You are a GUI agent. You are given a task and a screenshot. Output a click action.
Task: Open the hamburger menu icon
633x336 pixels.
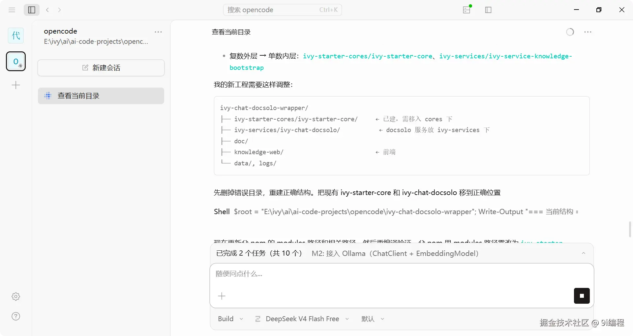[x=12, y=10]
